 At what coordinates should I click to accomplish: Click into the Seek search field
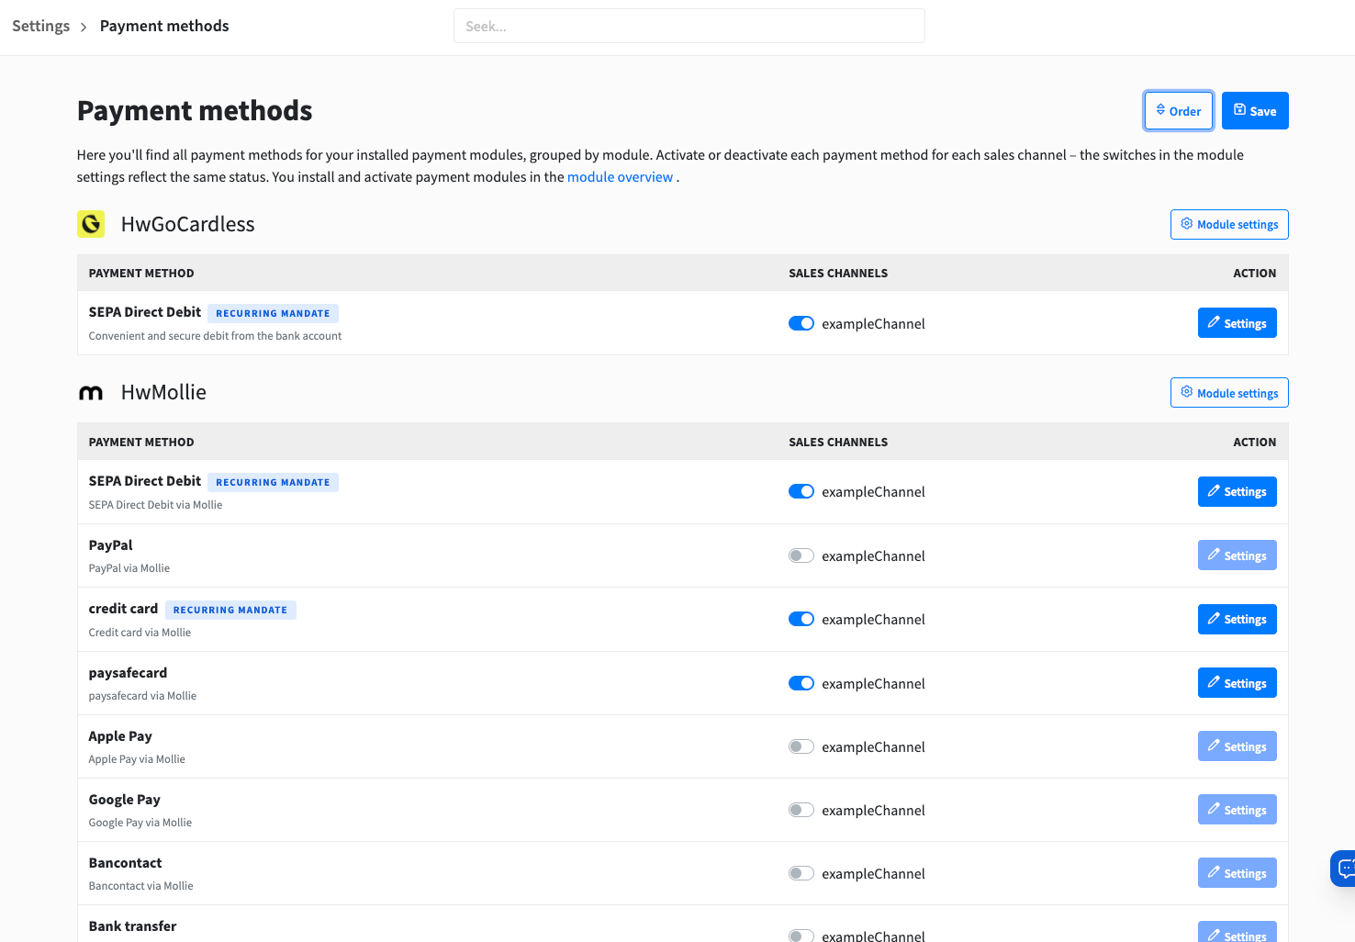[689, 26]
